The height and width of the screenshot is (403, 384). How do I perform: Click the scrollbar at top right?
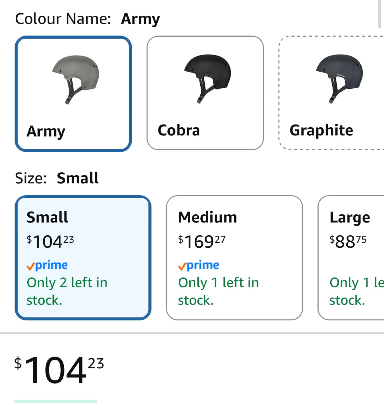(380, 14)
